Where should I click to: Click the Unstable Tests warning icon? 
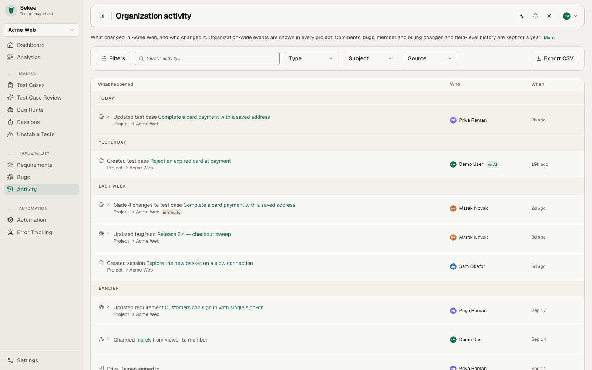[10, 134]
